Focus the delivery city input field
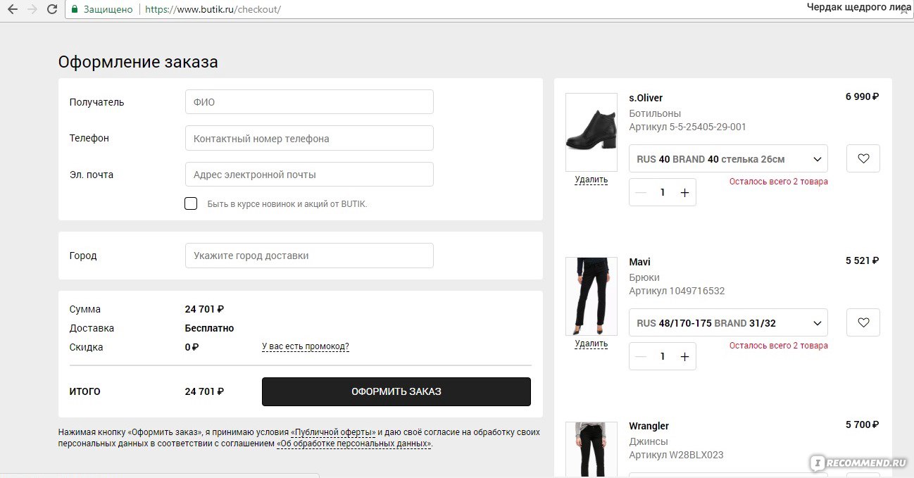Screen dimensions: 914x478 coord(309,256)
